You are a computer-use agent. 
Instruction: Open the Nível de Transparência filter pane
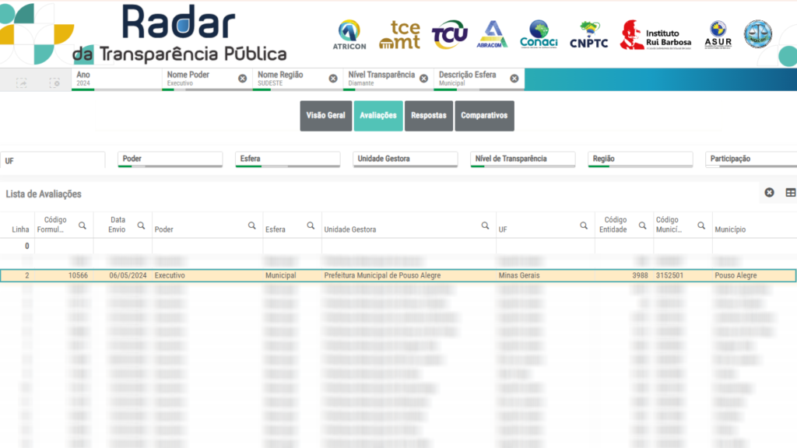(x=523, y=159)
